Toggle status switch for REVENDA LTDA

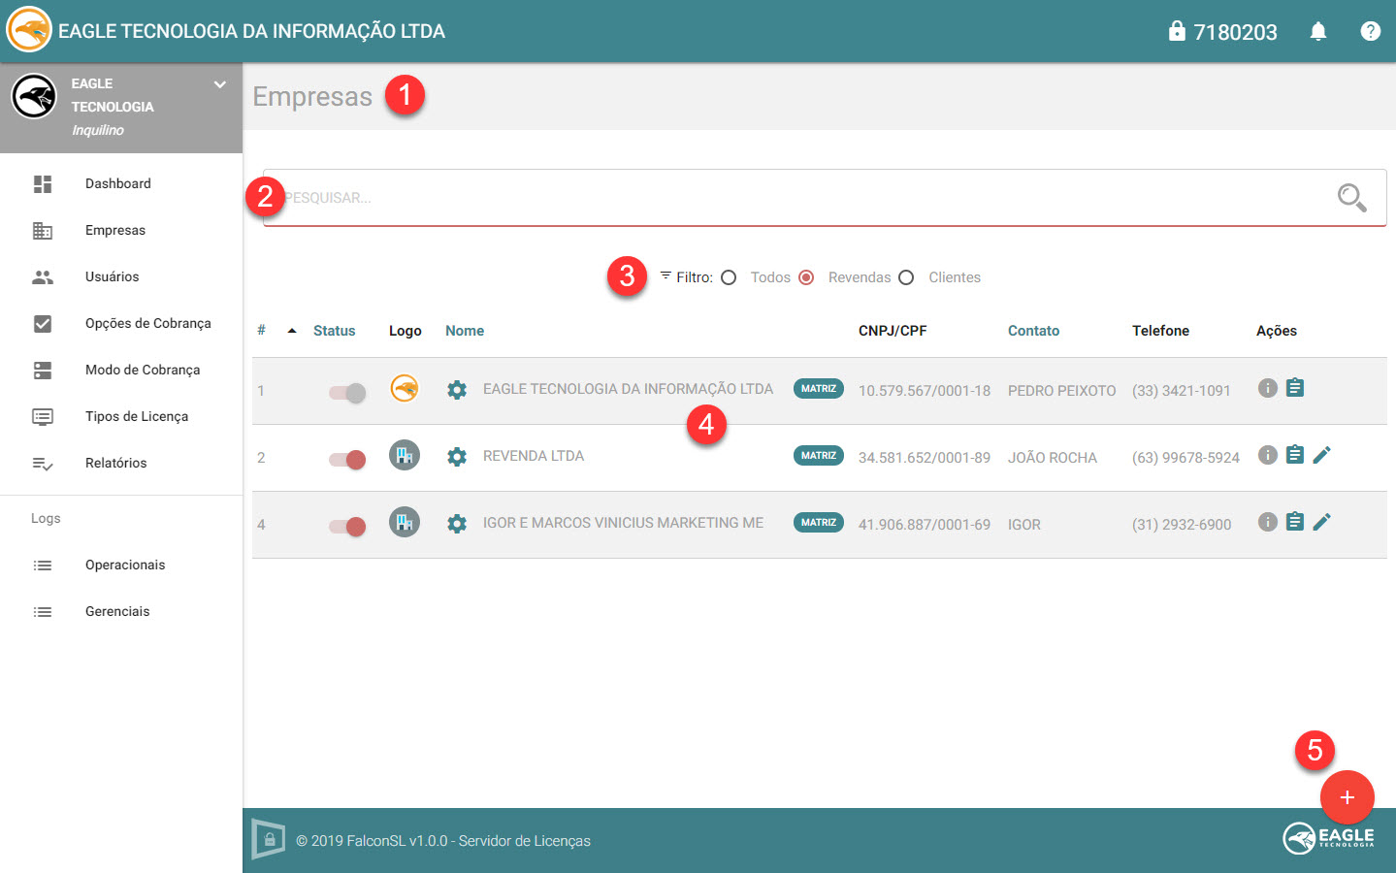[x=347, y=459]
